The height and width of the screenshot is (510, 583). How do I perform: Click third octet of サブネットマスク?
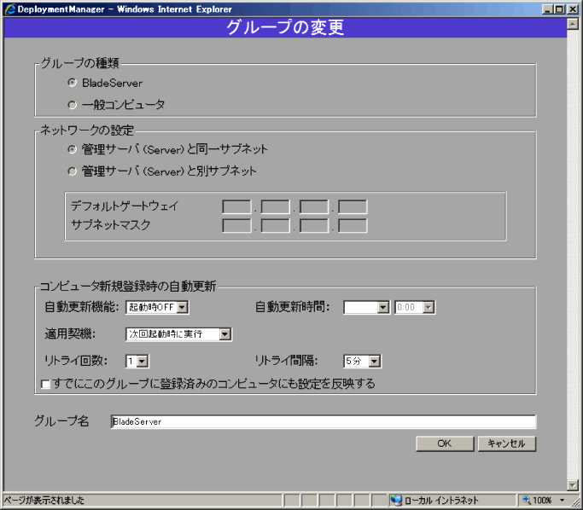[314, 225]
